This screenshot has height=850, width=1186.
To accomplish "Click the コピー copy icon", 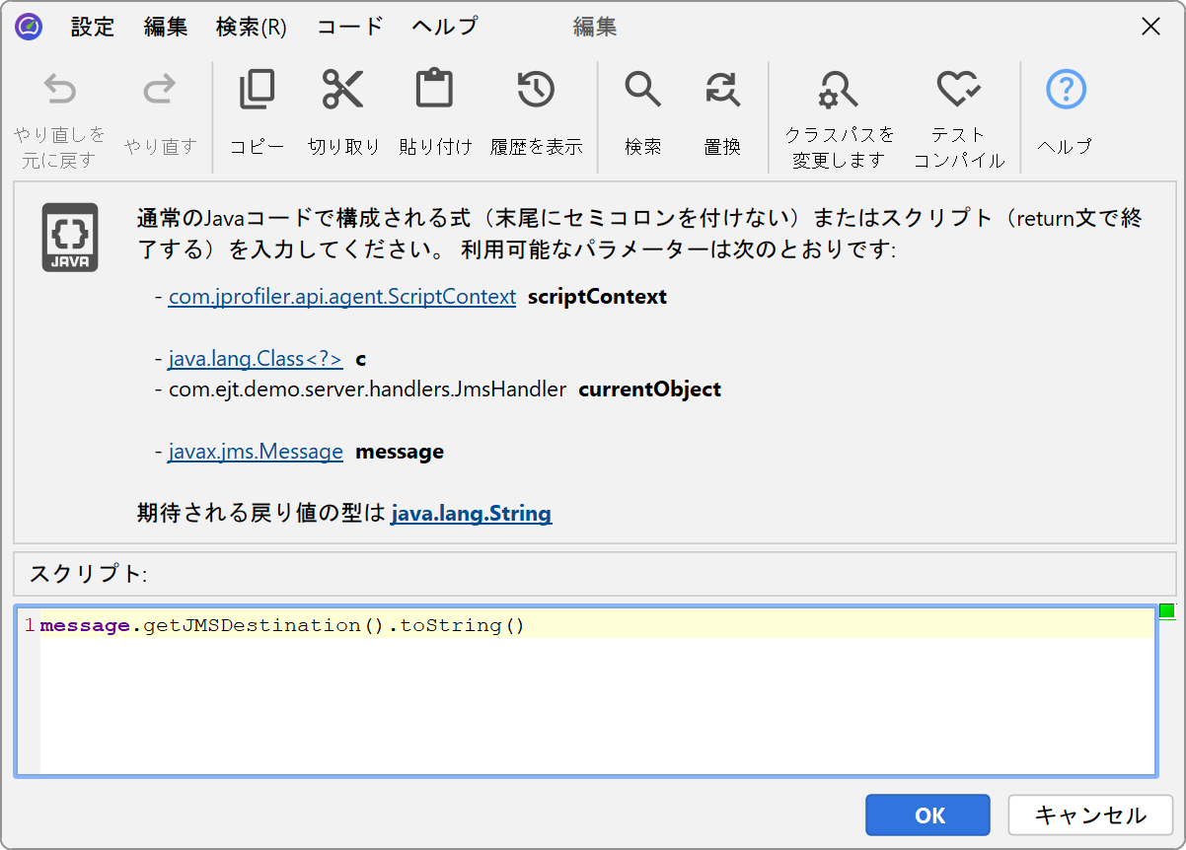I will (x=257, y=91).
